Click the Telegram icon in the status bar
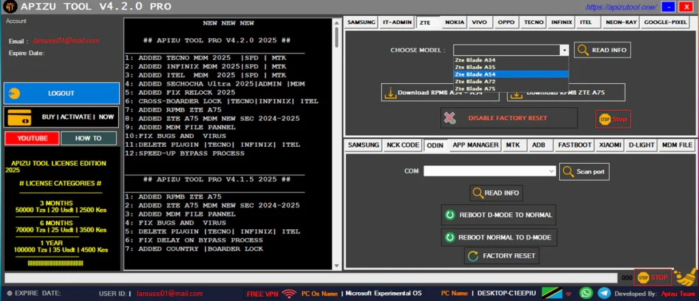Image resolution: width=699 pixels, height=301 pixels. click(604, 293)
